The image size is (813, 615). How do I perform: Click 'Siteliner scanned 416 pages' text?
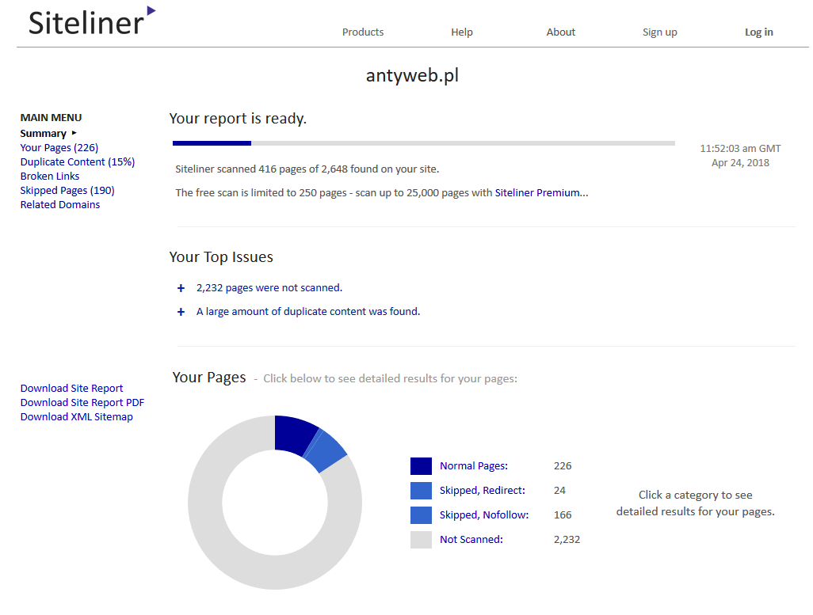pyautogui.click(x=307, y=169)
